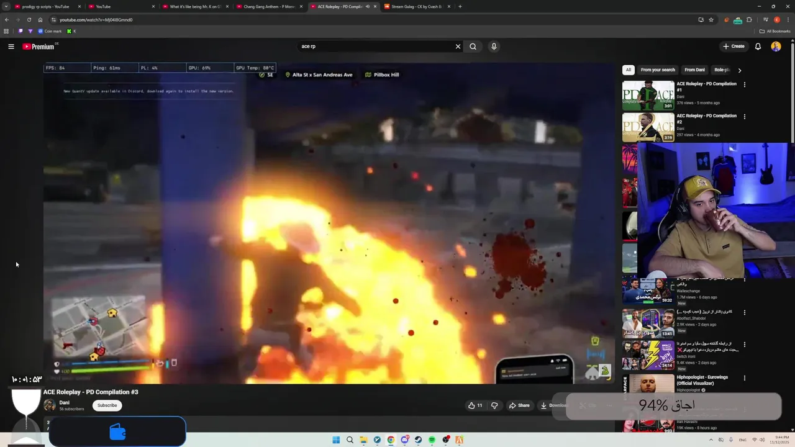Open the YouTube guide hamburger menu
This screenshot has height=447, width=795.
(11, 47)
